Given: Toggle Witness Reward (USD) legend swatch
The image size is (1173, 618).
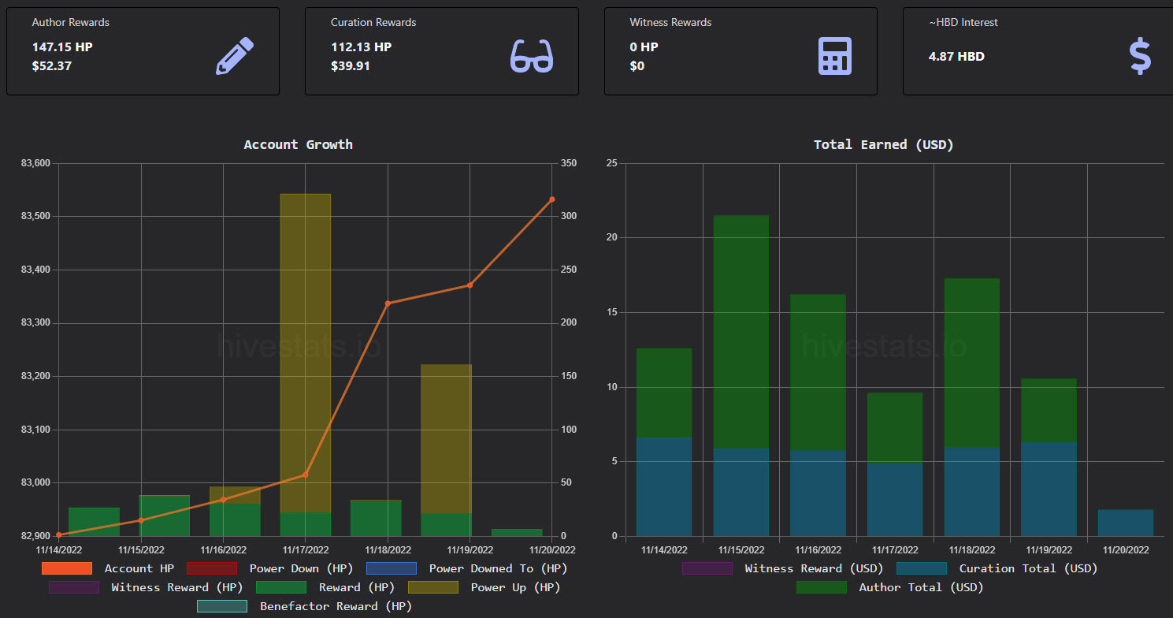Looking at the screenshot, I should coord(707,568).
